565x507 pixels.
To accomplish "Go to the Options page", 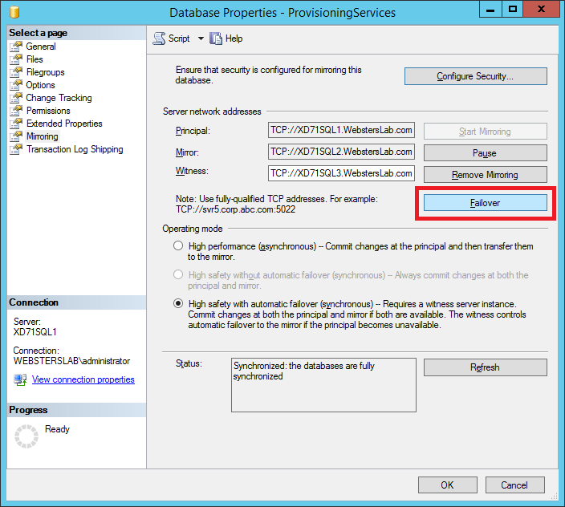I will [40, 85].
